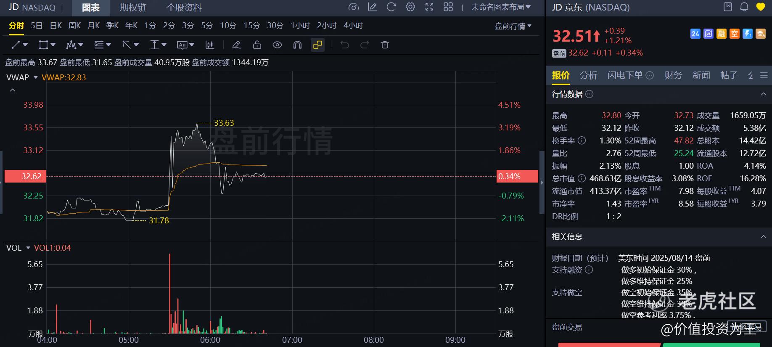Open chart settings gear icon
772x347 pixels.
click(x=410, y=7)
